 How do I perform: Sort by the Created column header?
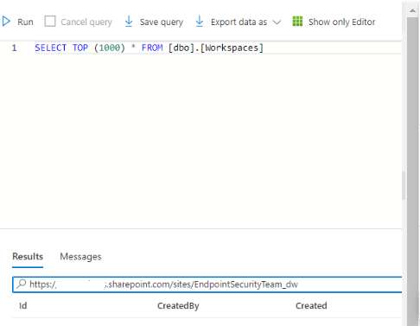[x=311, y=305]
